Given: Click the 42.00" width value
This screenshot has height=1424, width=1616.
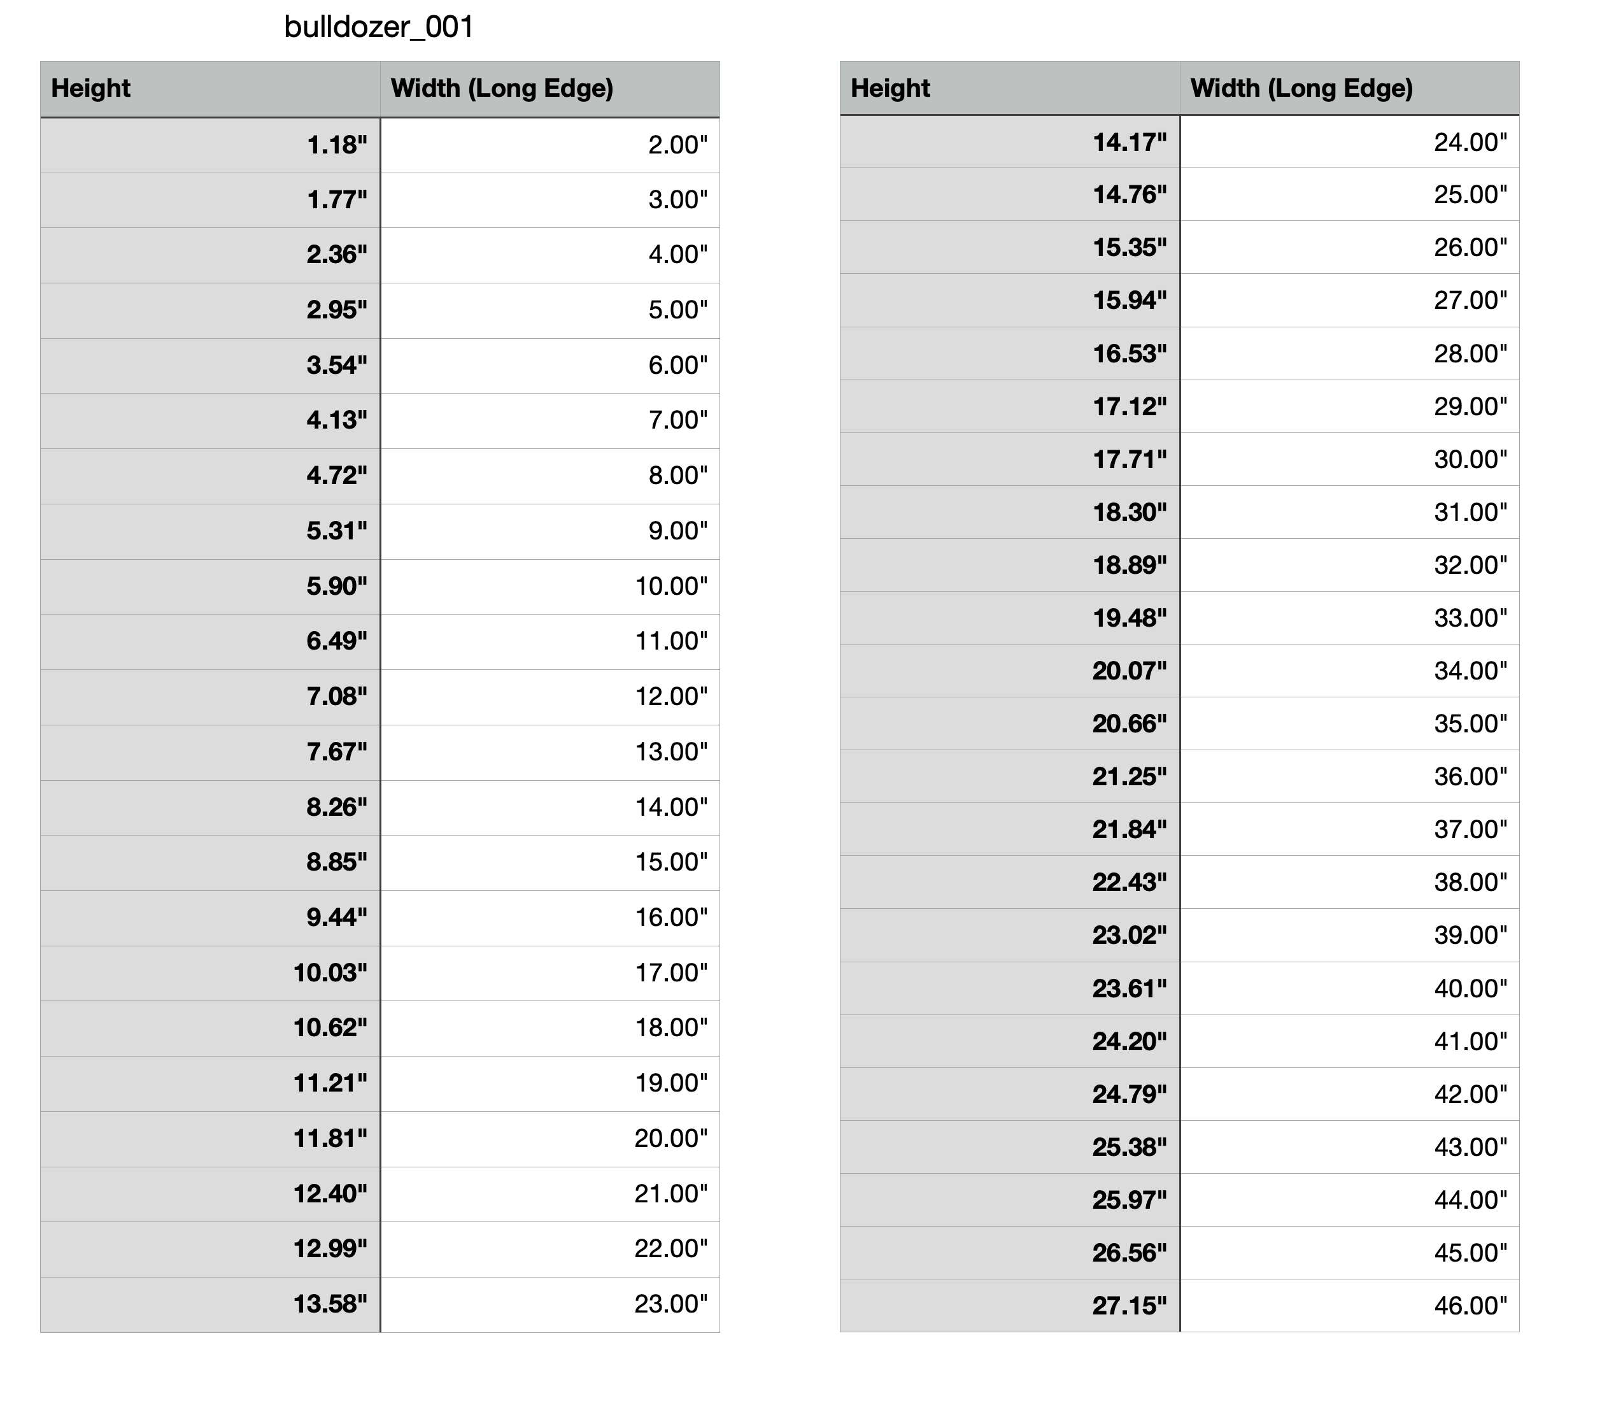Looking at the screenshot, I should pyautogui.click(x=1471, y=1094).
